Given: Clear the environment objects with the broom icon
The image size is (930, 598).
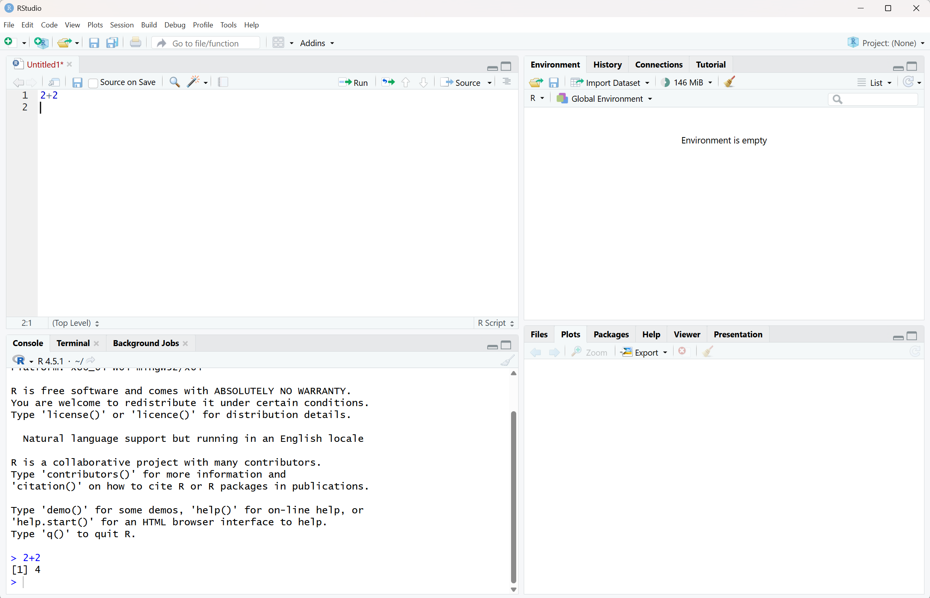Looking at the screenshot, I should point(729,82).
